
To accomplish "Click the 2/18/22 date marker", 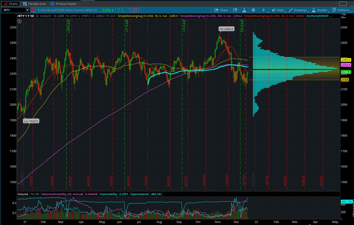I will tap(285, 181).
